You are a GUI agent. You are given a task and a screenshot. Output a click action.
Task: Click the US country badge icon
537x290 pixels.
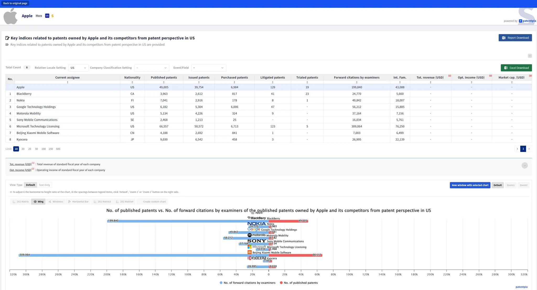pyautogui.click(x=47, y=16)
